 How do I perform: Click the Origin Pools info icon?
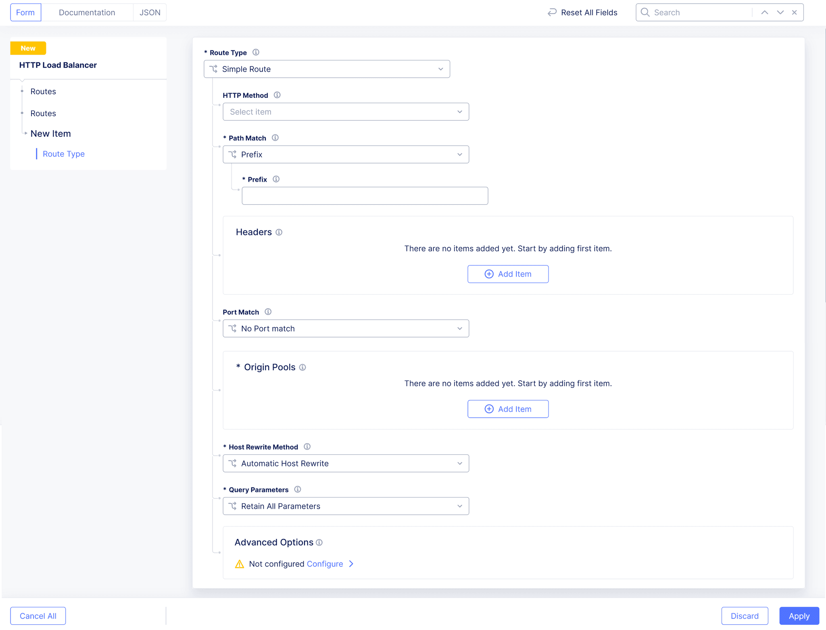pos(302,367)
